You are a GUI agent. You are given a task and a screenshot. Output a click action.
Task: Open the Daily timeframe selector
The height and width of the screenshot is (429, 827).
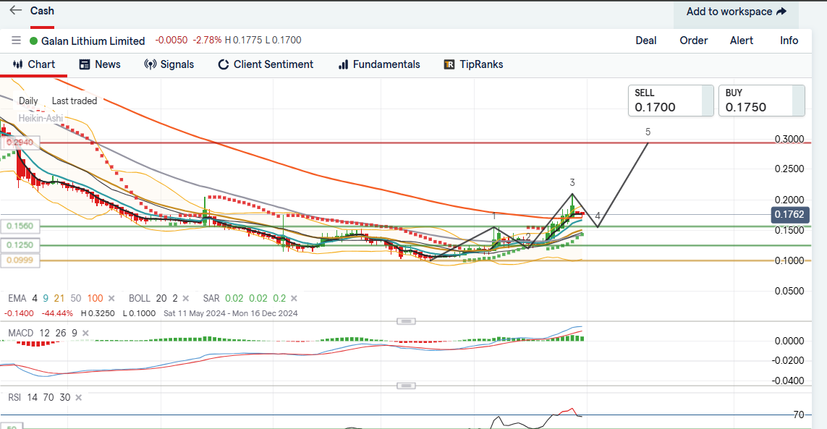pos(28,101)
